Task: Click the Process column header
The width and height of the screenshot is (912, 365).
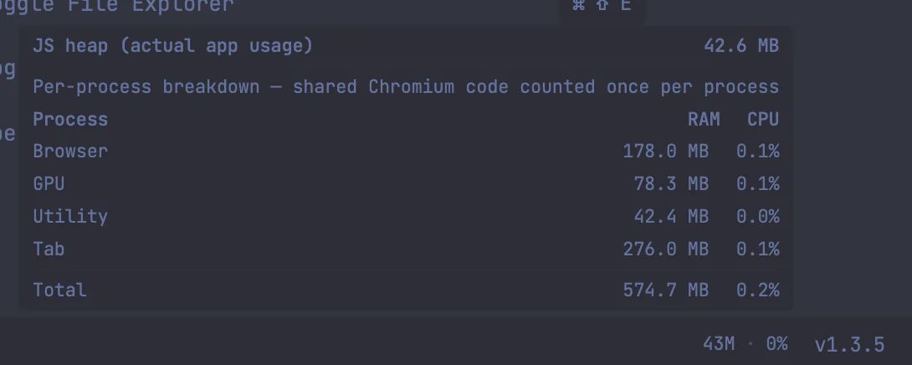Action: pos(70,120)
